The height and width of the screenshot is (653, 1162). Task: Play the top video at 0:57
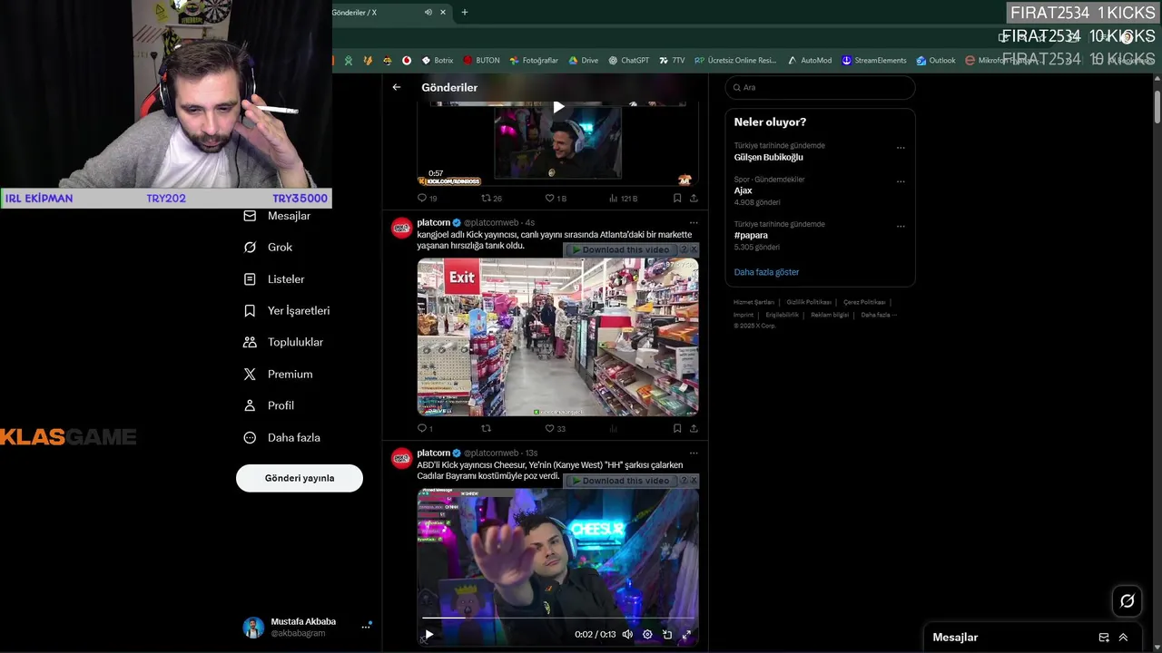click(x=558, y=107)
